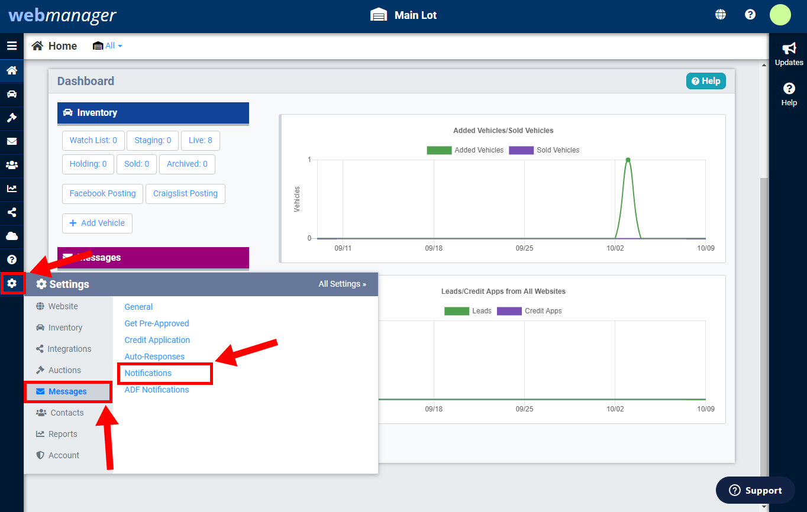Open General messages settings link
Image resolution: width=807 pixels, height=512 pixels.
tap(138, 307)
